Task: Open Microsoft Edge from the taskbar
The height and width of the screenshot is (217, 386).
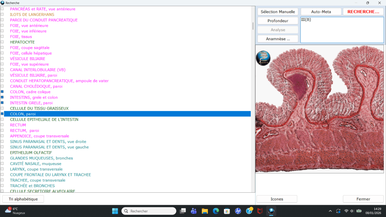Action: click(216, 211)
